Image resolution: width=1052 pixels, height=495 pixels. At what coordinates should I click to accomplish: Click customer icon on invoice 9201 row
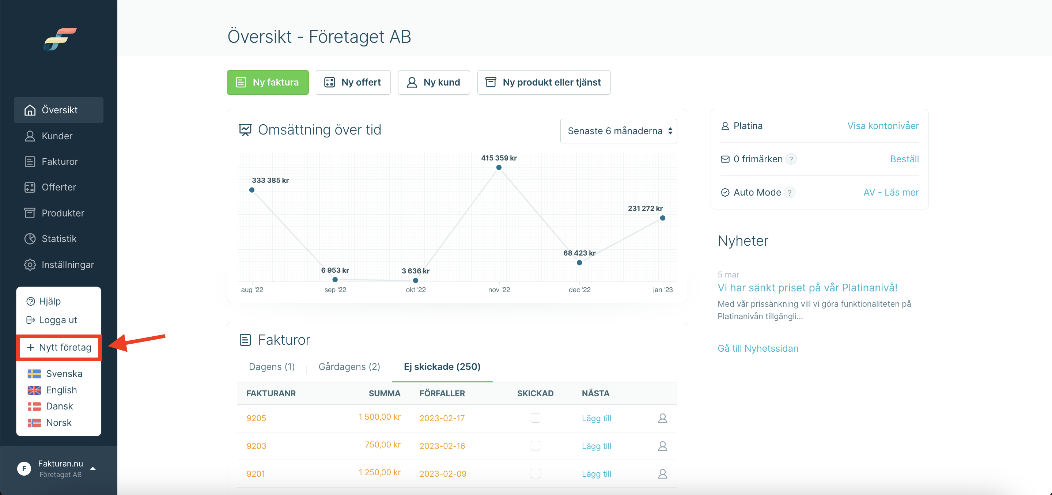pyautogui.click(x=662, y=473)
